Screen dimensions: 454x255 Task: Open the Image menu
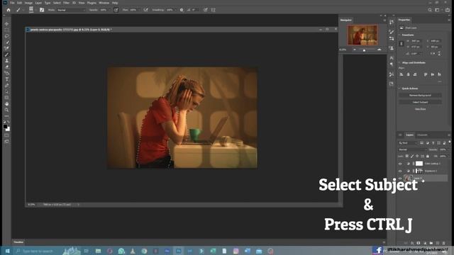(28, 3)
